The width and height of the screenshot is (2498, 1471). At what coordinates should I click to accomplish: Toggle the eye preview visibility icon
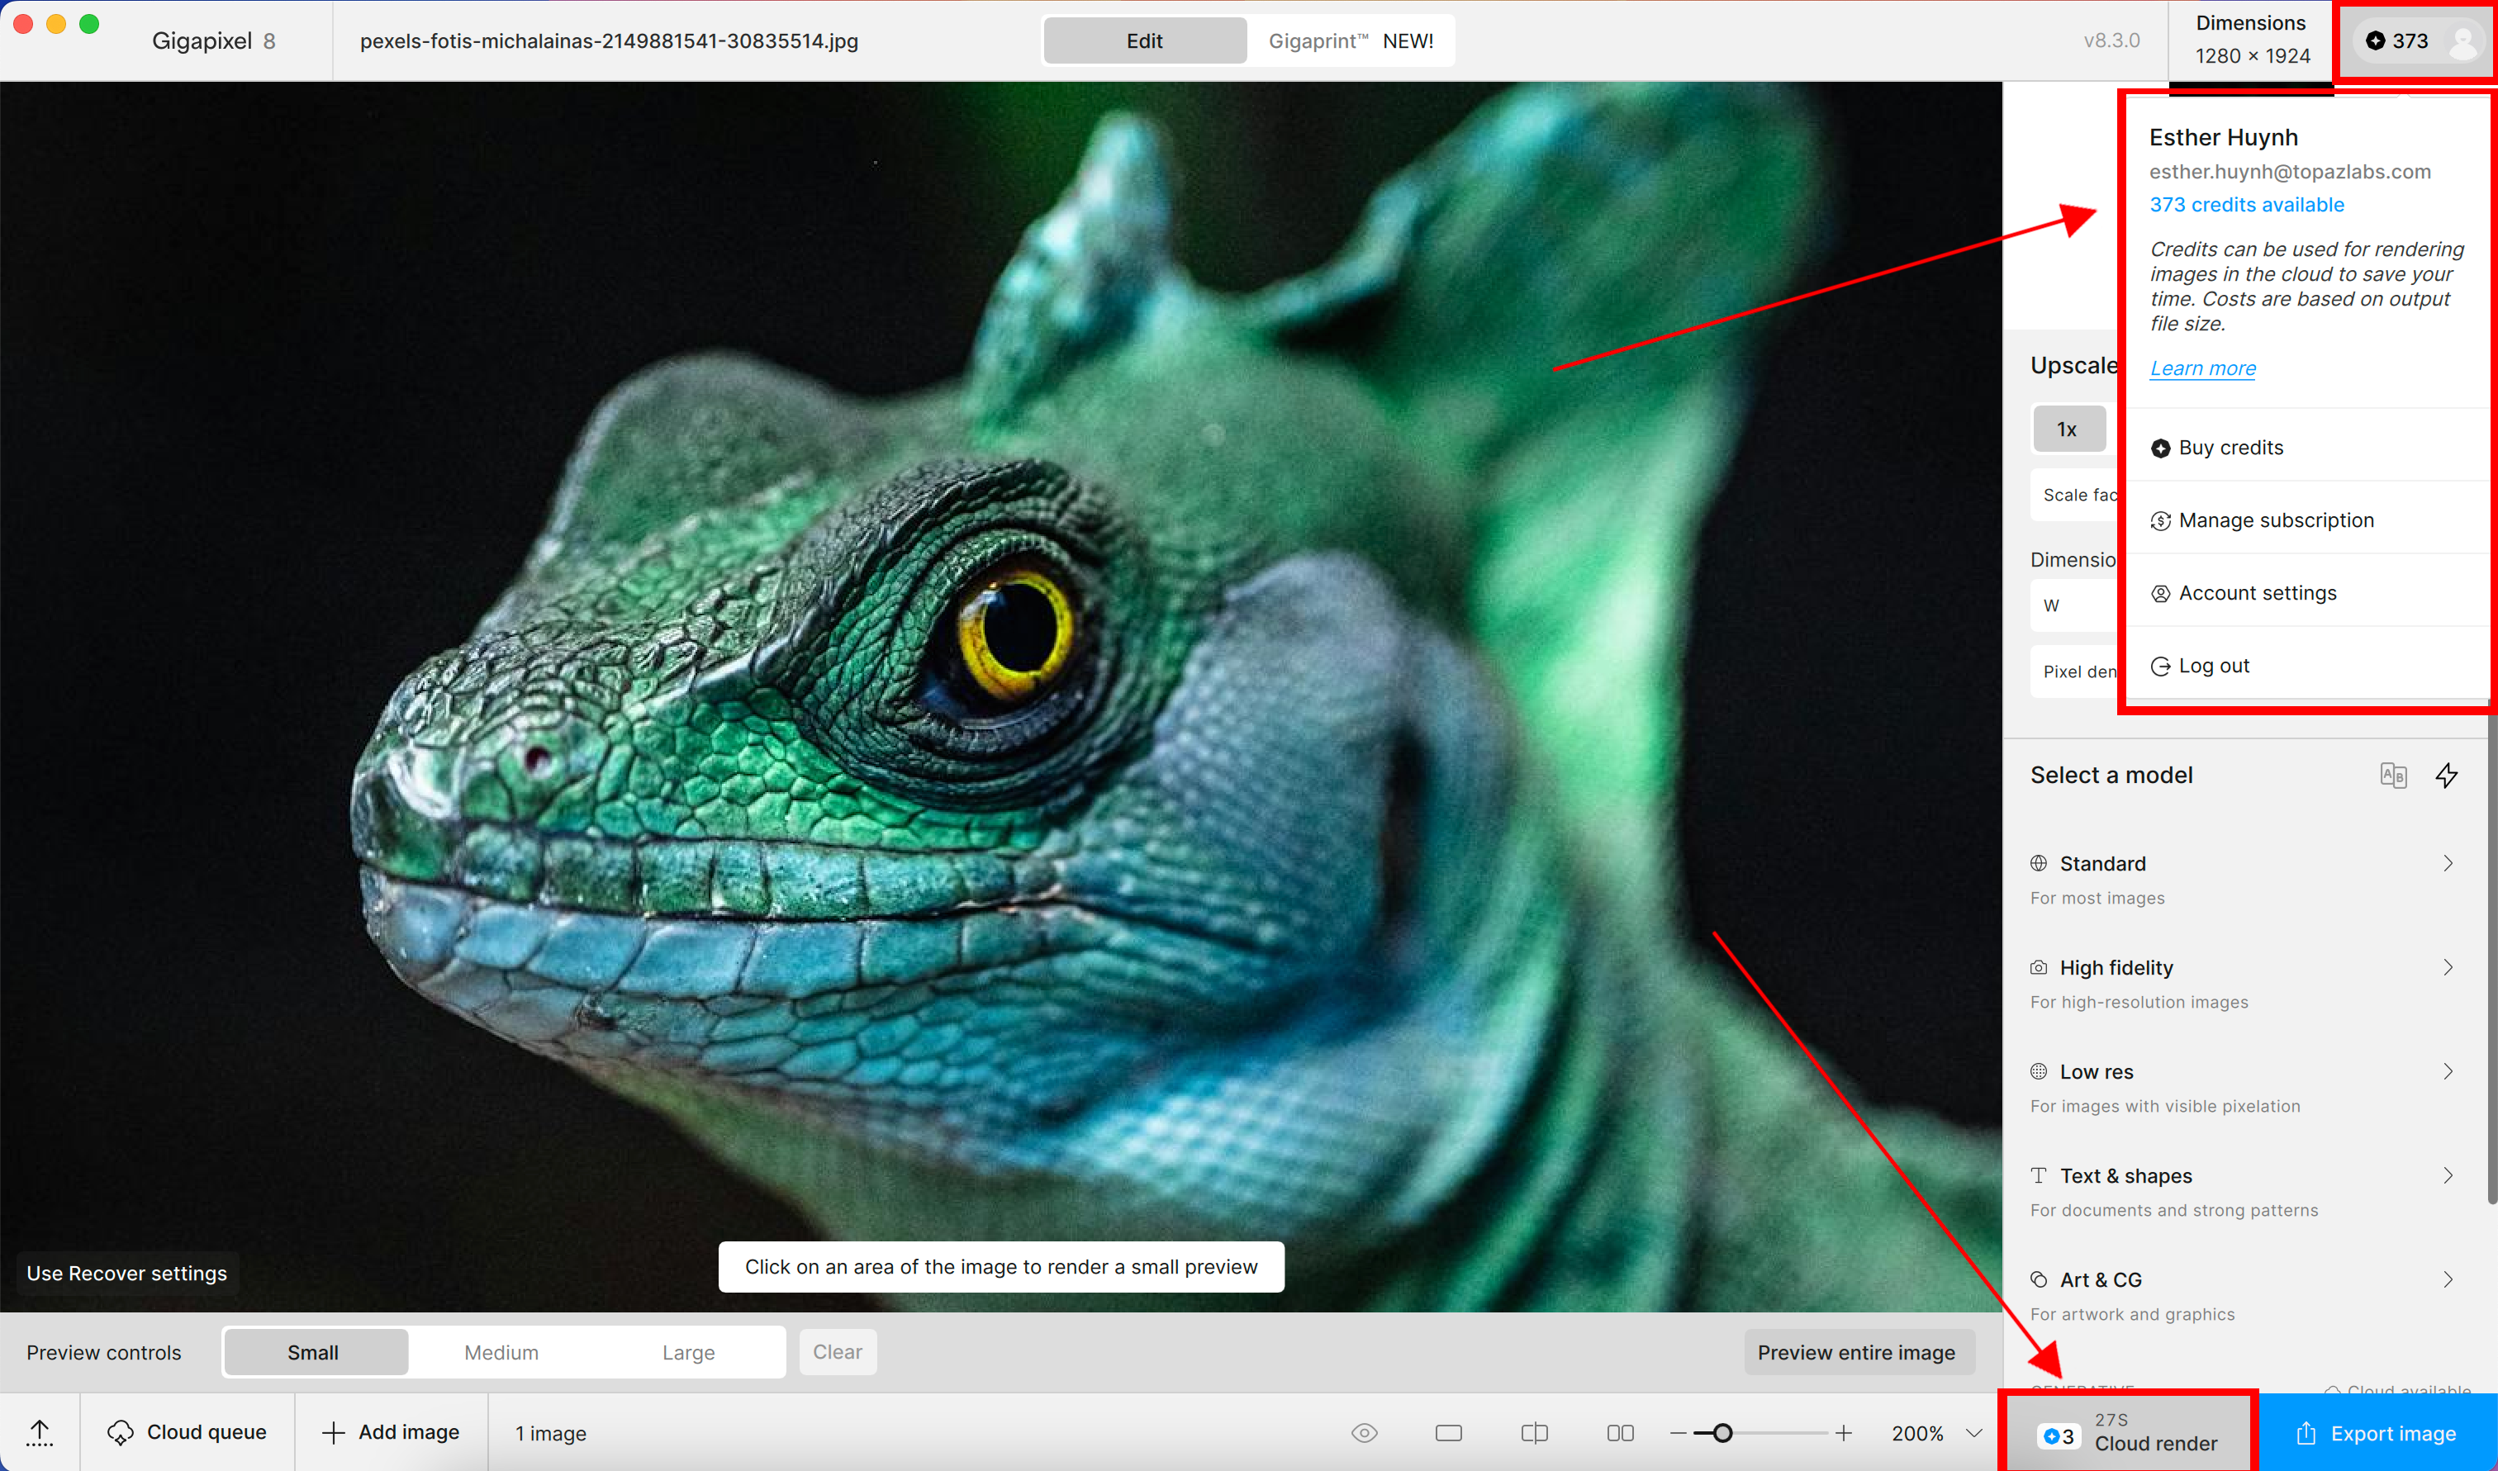click(x=1364, y=1432)
